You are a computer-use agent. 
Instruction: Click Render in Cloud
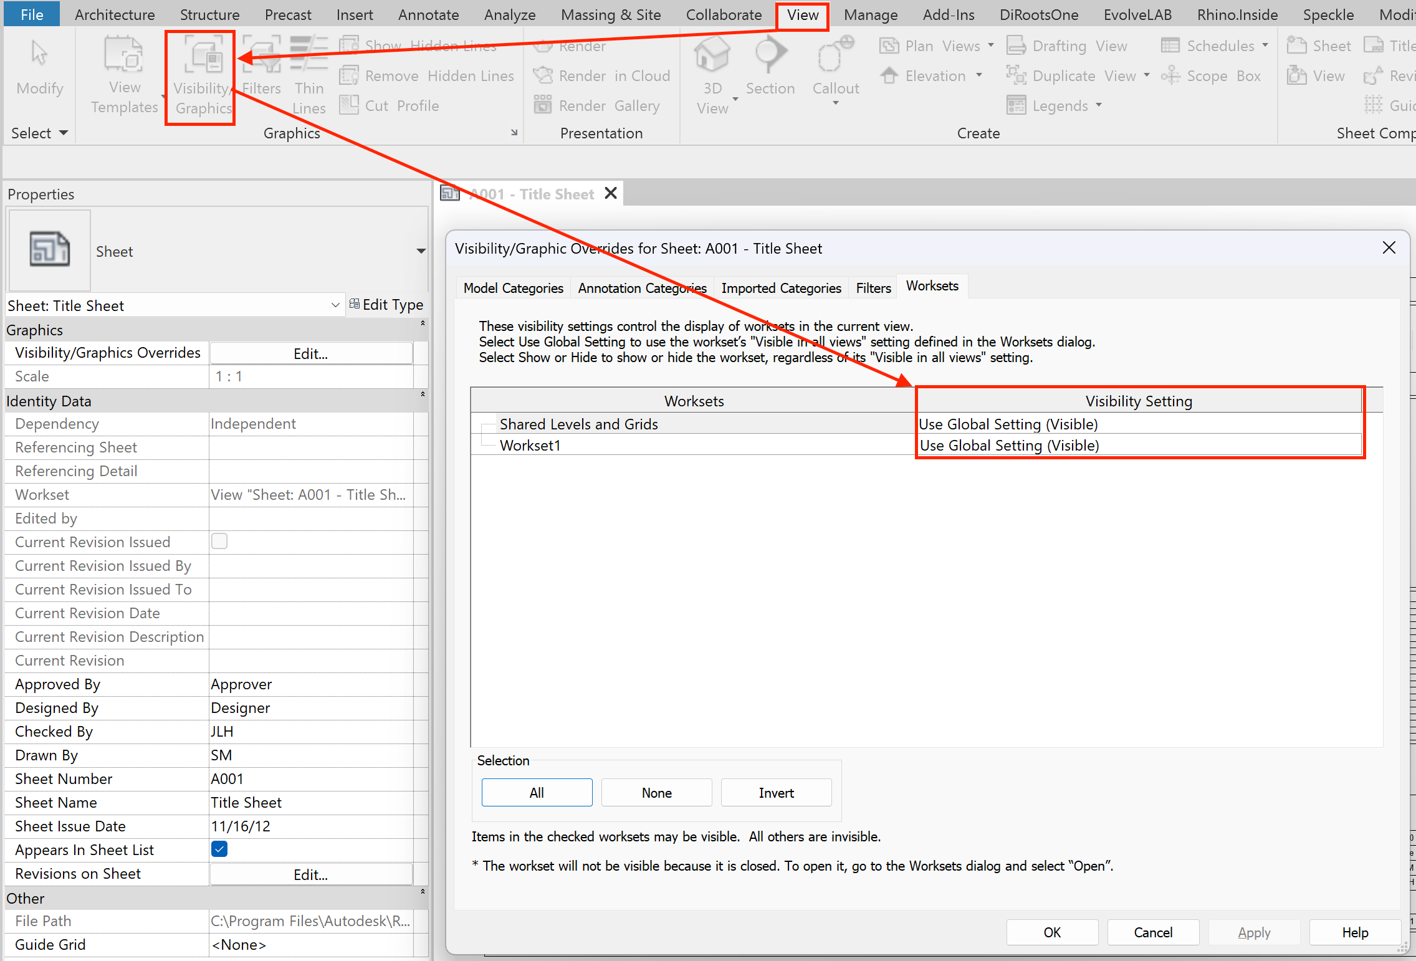pyautogui.click(x=602, y=76)
